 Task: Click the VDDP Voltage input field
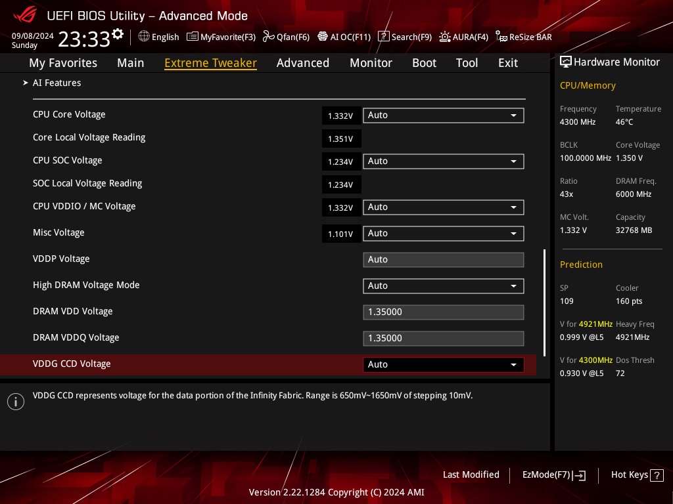point(444,260)
